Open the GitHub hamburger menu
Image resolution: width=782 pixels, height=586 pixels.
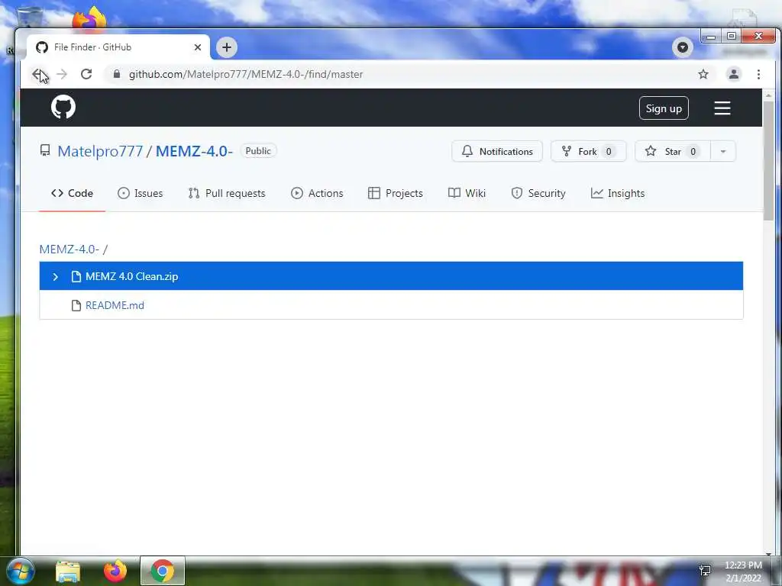[722, 108]
